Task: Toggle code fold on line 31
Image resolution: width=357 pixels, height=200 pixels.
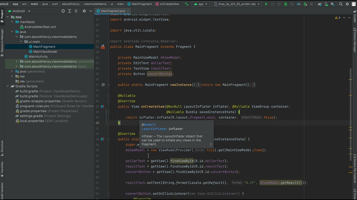Action: point(108,85)
